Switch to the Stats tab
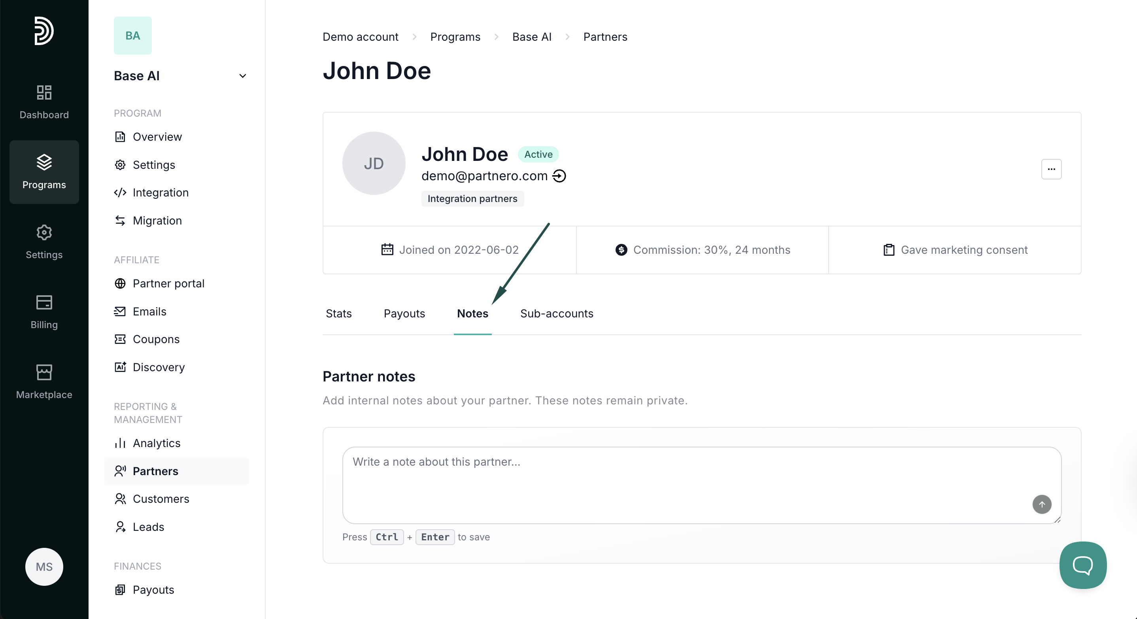The width and height of the screenshot is (1137, 619). [x=338, y=313]
